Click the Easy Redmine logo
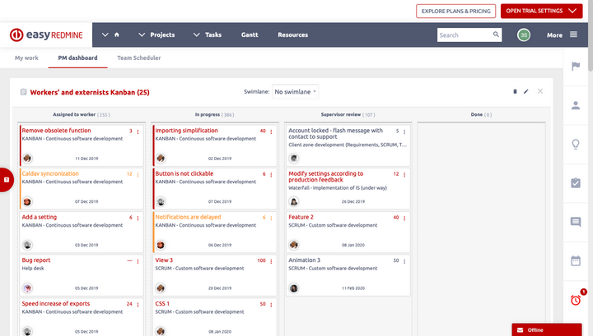This screenshot has height=336, width=593. click(49, 35)
